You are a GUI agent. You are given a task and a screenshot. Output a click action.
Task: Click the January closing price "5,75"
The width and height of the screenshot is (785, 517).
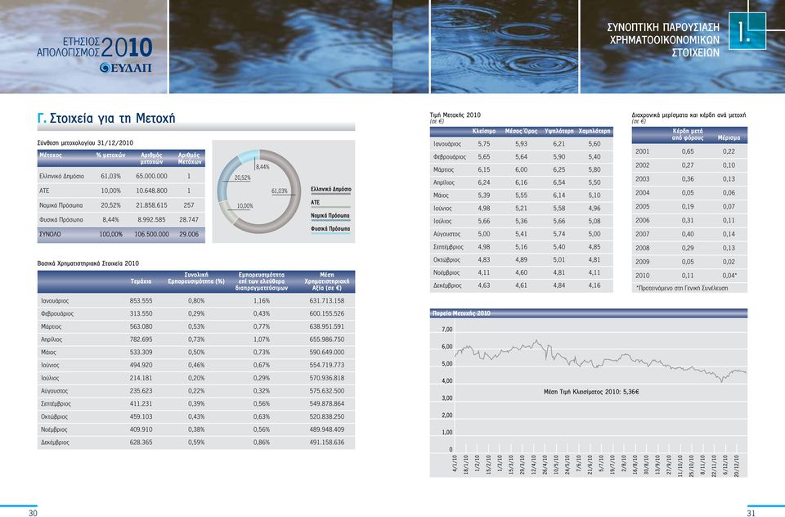pyautogui.click(x=484, y=144)
